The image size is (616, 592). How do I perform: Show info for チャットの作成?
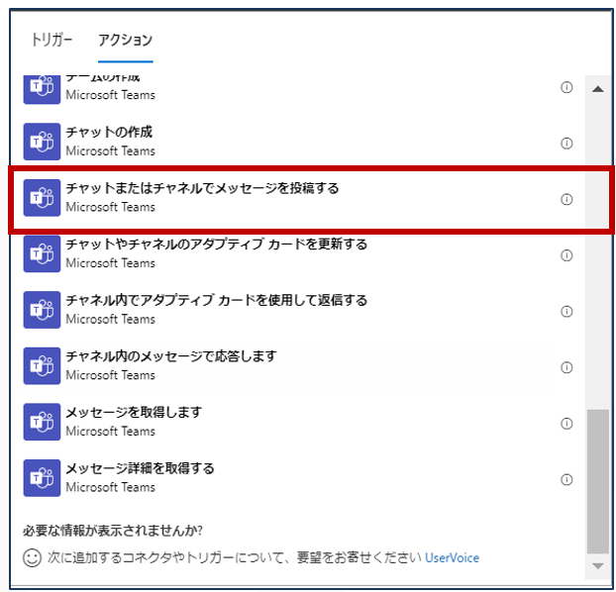click(x=566, y=144)
